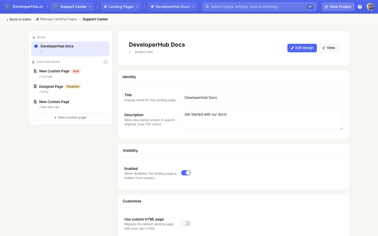The image size is (378, 236).
Task: Click the Description textarea resize handle
Action: tap(341, 128)
